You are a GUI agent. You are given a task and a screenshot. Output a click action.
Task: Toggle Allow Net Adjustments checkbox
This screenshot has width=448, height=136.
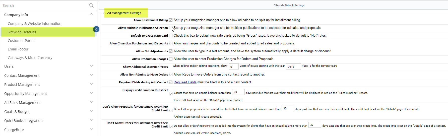(171, 51)
